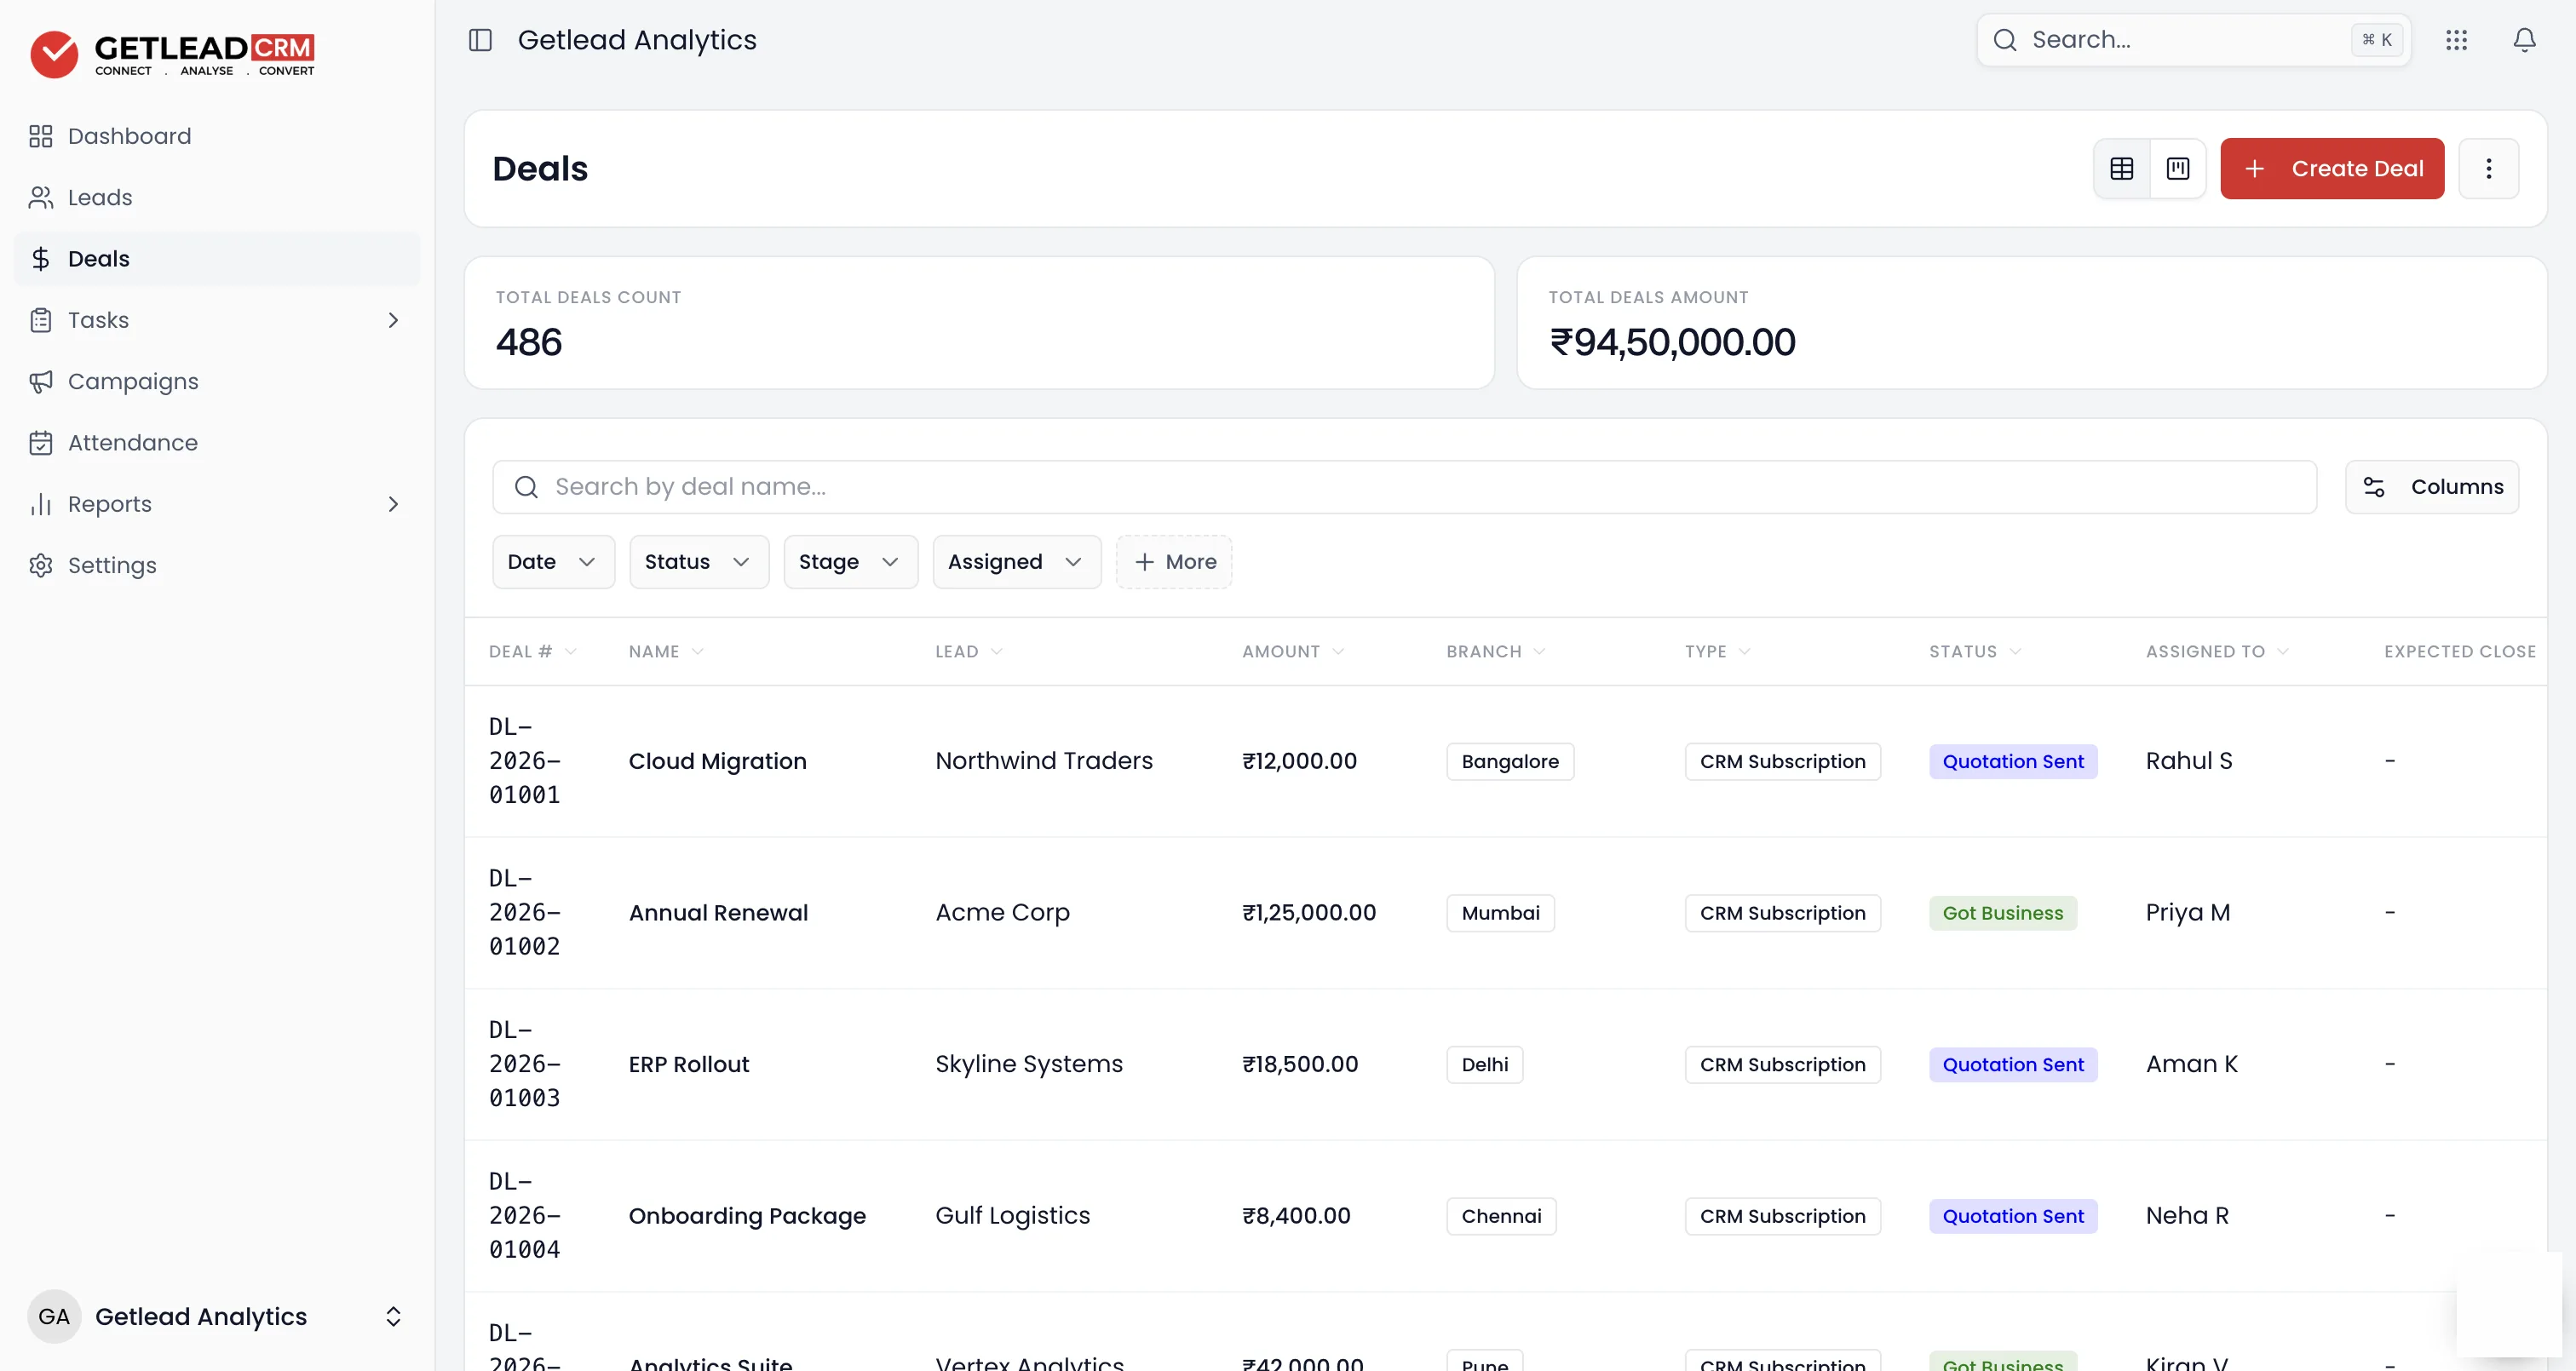The height and width of the screenshot is (1371, 2576).
Task: Focus the top Search field
Action: pos(2193,40)
